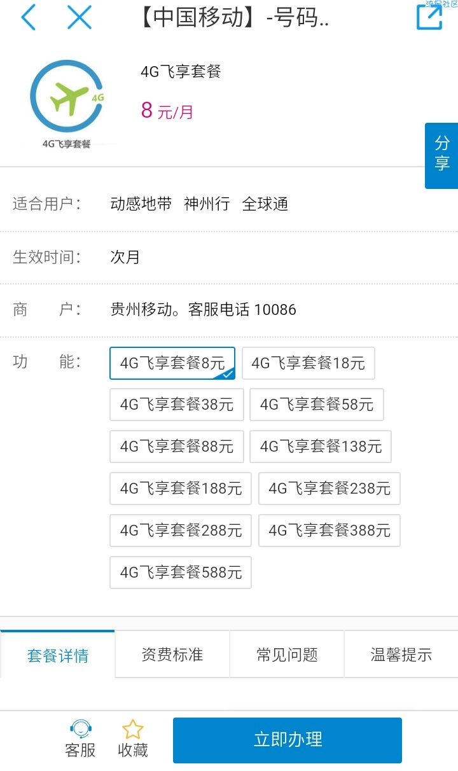Switch to the 资费标准 tab

click(x=172, y=655)
